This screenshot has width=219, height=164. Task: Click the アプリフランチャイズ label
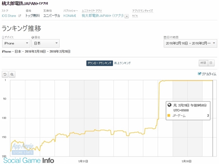pyautogui.click(x=143, y=11)
